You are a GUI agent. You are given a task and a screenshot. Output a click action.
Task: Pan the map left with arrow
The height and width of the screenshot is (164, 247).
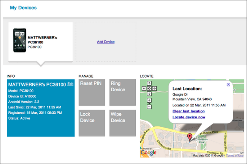[x=144, y=88]
